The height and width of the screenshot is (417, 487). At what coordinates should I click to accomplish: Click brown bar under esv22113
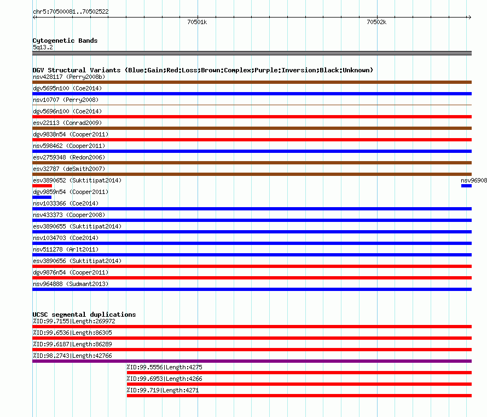click(252, 128)
